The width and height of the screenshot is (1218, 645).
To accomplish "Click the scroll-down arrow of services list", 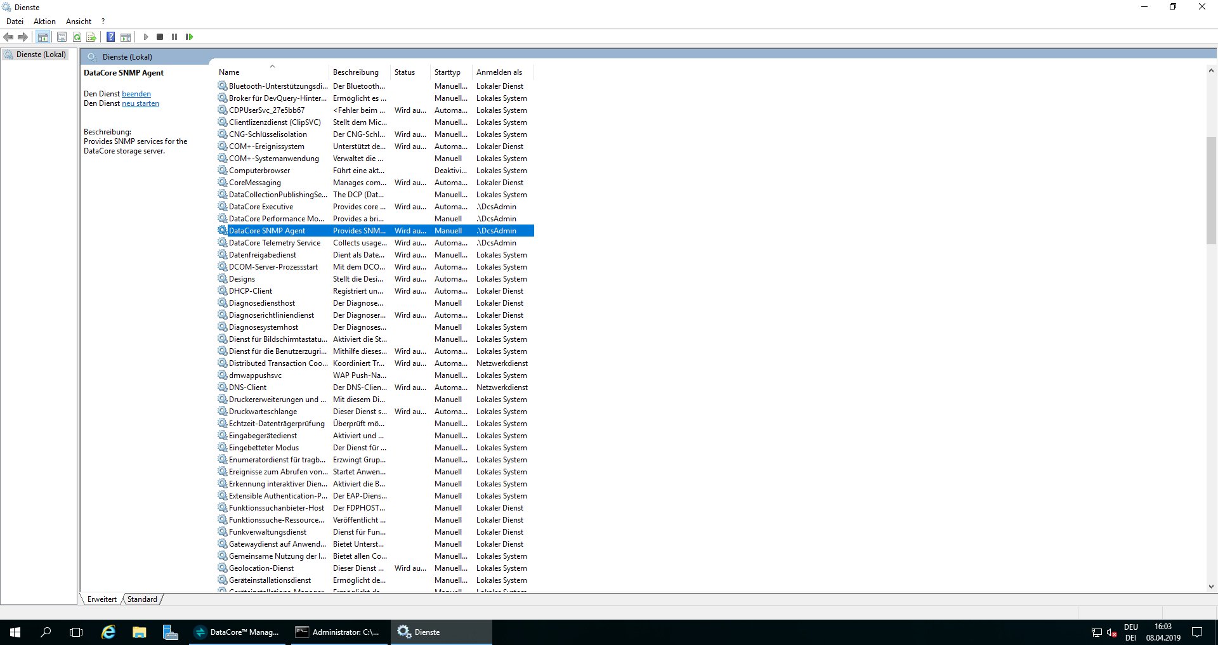I will tap(1211, 587).
